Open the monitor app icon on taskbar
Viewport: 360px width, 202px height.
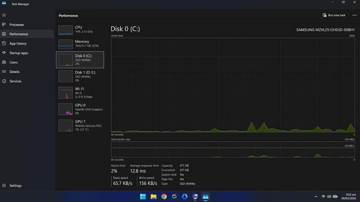[195, 197]
